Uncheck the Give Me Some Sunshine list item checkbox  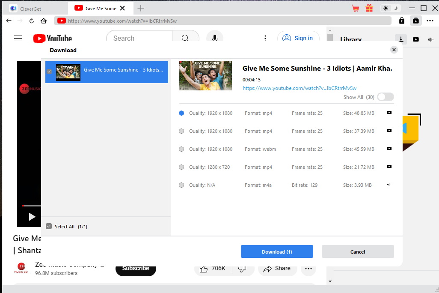(49, 72)
